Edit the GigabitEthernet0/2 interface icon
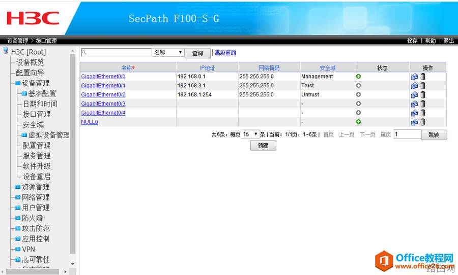The width and height of the screenshot is (458, 275). click(414, 95)
